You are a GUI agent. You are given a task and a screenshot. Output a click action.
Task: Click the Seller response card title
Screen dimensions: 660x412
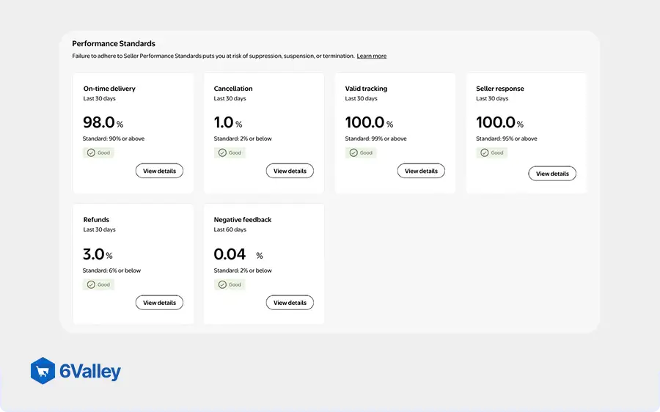pyautogui.click(x=500, y=89)
